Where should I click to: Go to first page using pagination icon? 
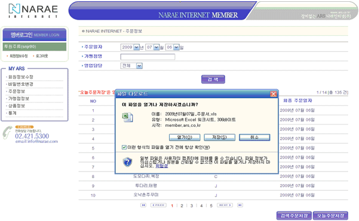(x=143, y=205)
